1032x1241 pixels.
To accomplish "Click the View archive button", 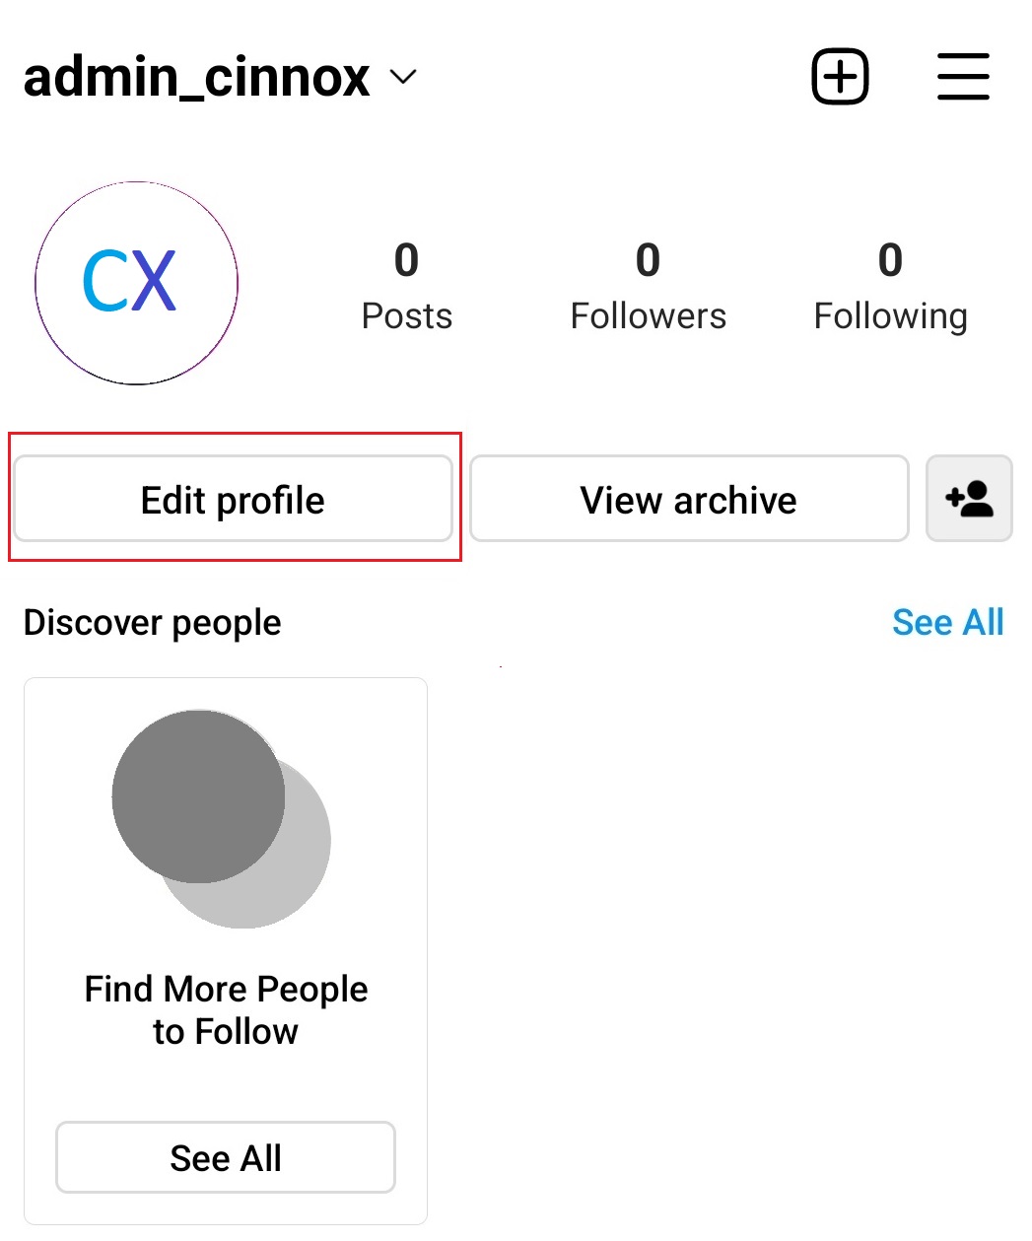I will pos(689,499).
